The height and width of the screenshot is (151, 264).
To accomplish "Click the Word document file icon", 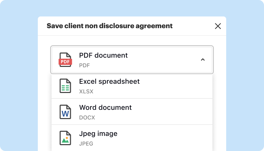I will 65,112.
